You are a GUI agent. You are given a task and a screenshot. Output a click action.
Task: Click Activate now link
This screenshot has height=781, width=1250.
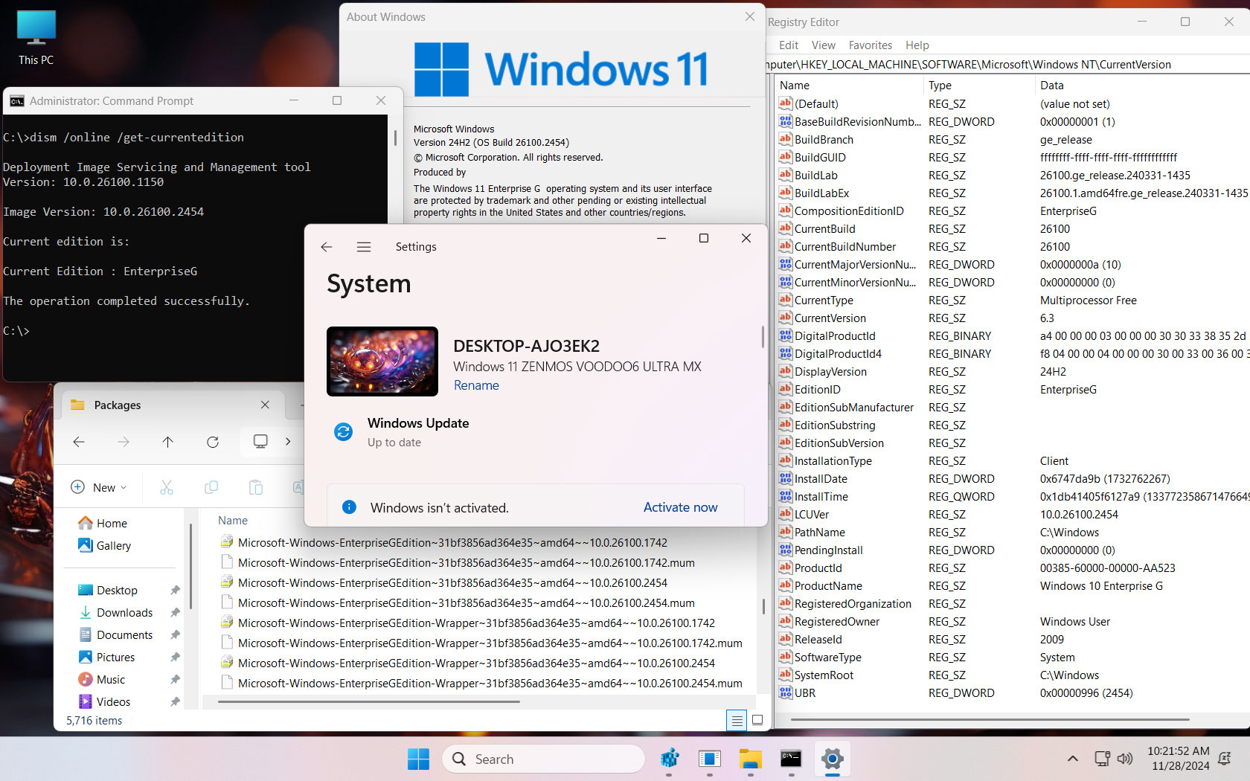click(x=680, y=507)
